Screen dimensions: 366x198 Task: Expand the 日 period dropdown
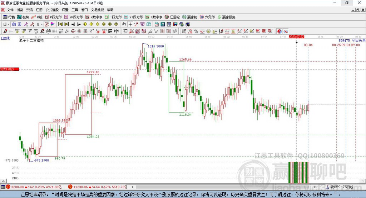point(6,24)
